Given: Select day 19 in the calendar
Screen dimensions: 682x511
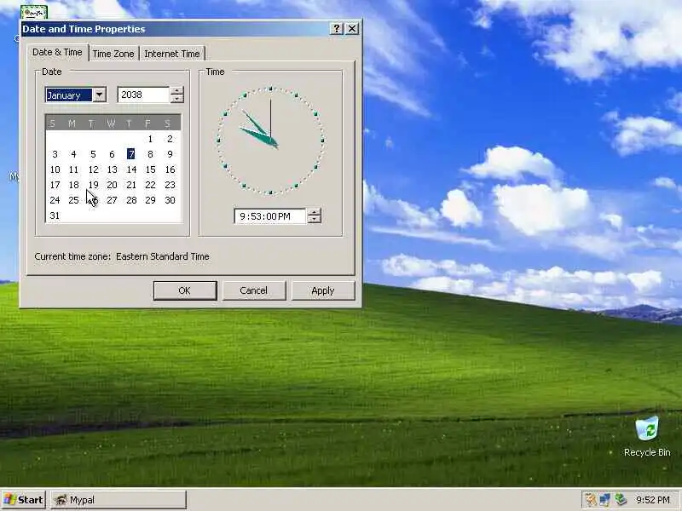Looking at the screenshot, I should [93, 185].
